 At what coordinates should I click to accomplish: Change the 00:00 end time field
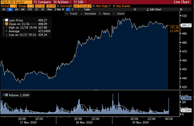pyautogui.click(x=51, y=6)
